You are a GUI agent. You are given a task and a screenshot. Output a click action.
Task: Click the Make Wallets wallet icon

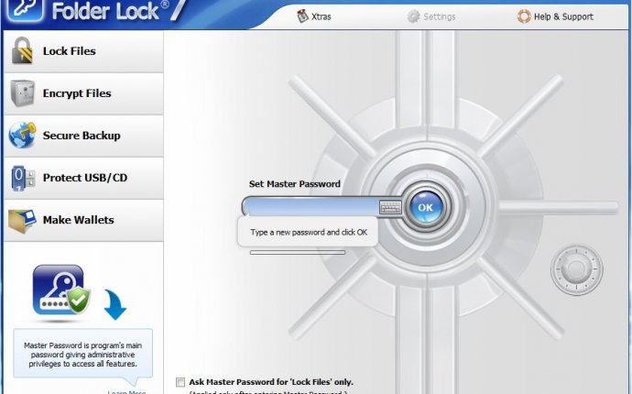click(x=23, y=221)
